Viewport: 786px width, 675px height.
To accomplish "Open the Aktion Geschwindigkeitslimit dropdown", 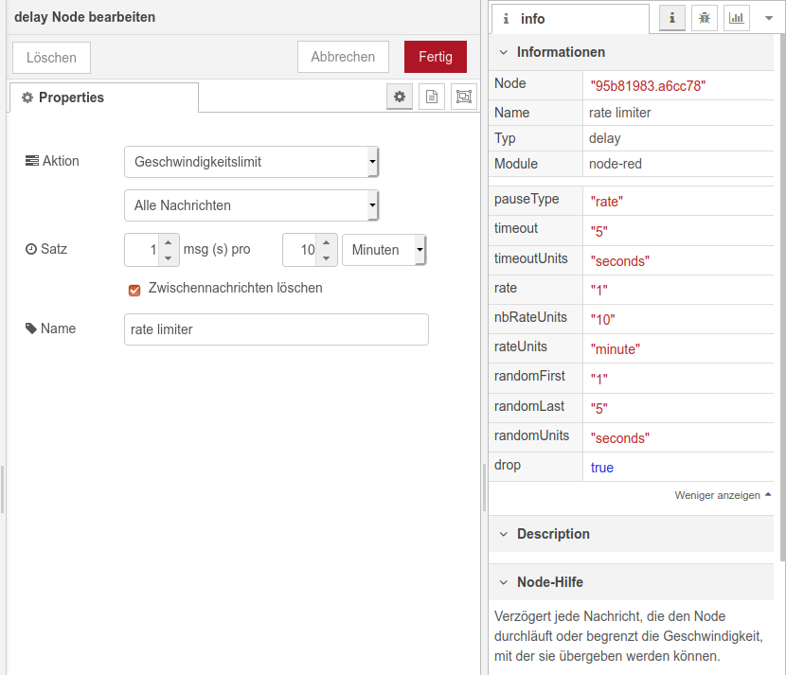I will click(251, 162).
